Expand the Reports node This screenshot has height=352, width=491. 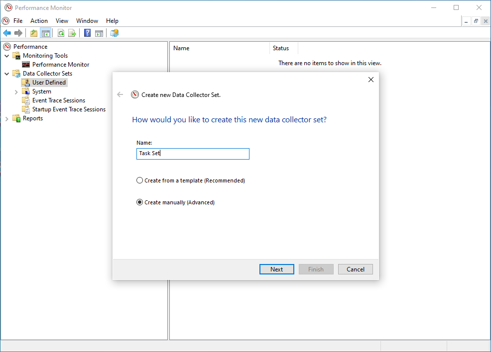[x=6, y=118]
